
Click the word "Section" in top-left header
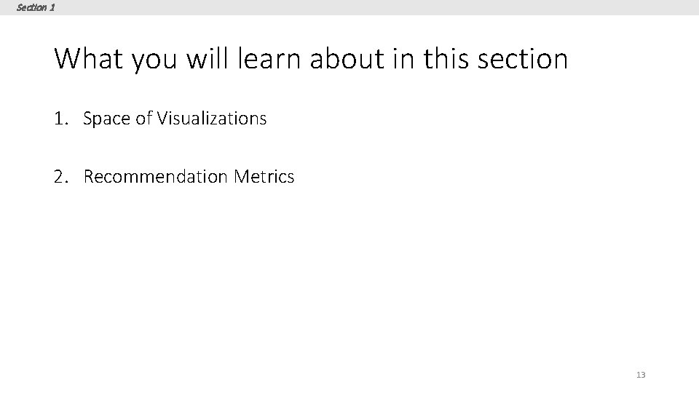(x=31, y=7)
